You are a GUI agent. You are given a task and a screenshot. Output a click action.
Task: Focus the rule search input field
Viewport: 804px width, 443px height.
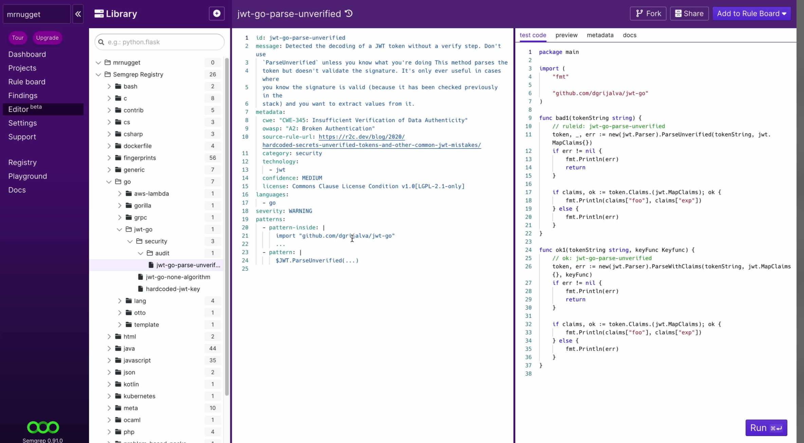coord(163,42)
